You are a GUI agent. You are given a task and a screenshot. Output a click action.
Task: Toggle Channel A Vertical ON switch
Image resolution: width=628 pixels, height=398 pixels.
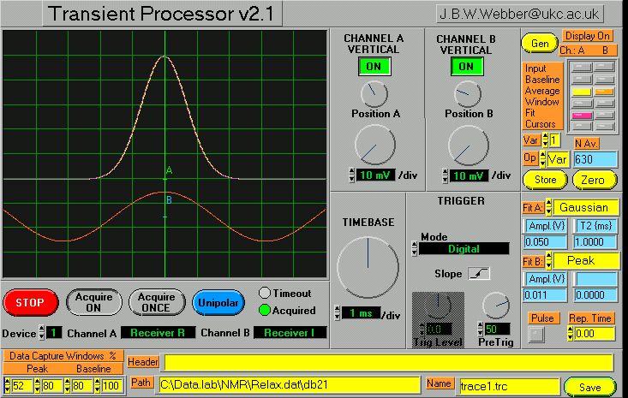tap(374, 67)
